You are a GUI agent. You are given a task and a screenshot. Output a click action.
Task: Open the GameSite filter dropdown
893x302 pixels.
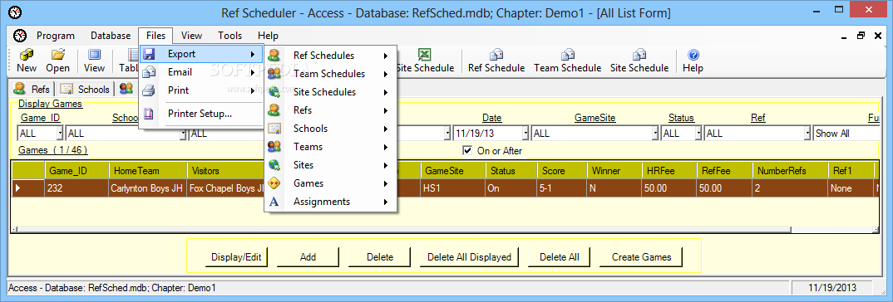click(654, 134)
